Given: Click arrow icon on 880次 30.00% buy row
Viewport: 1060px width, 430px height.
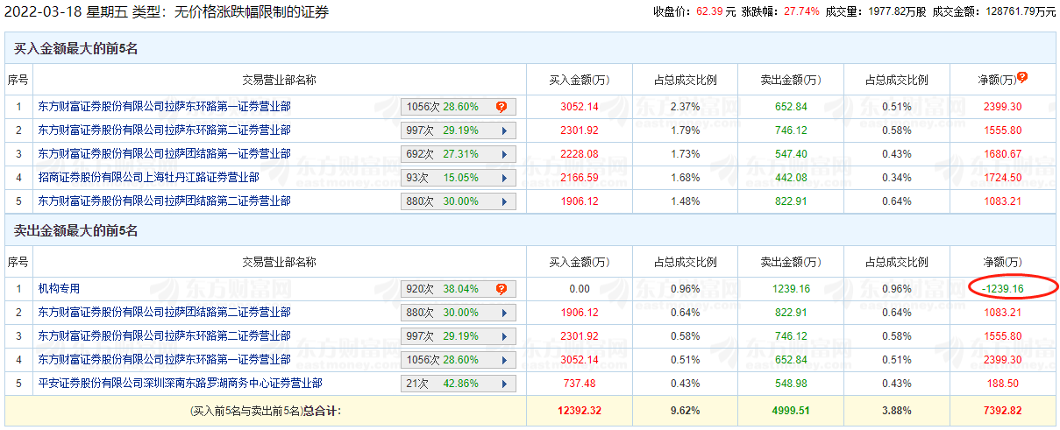Looking at the screenshot, I should pyautogui.click(x=503, y=201).
